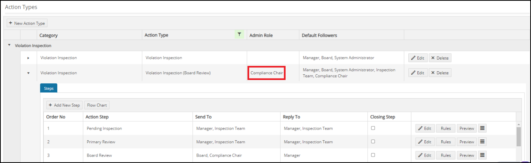
Task: Collapse the Violation Inspection (Board Review) row
Action: click(x=28, y=73)
